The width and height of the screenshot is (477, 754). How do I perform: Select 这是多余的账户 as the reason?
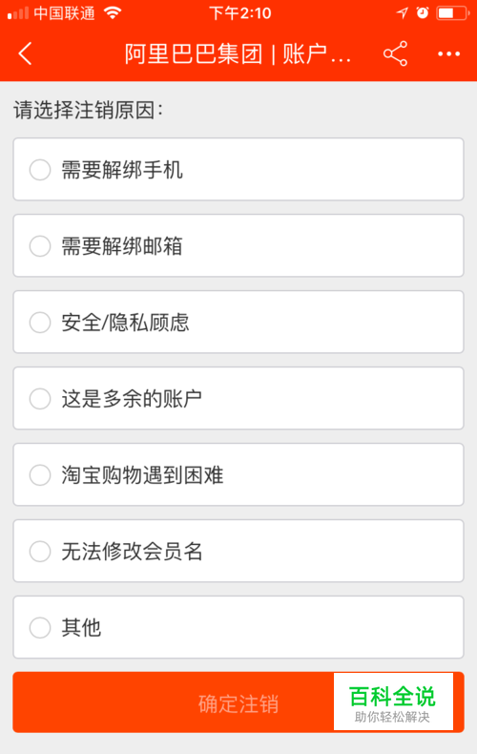[40, 399]
